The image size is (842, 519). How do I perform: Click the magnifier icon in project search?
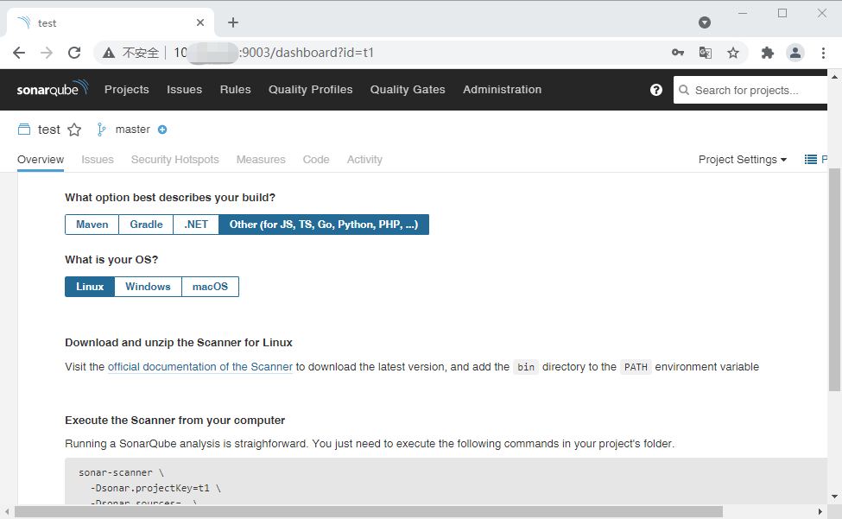point(683,89)
